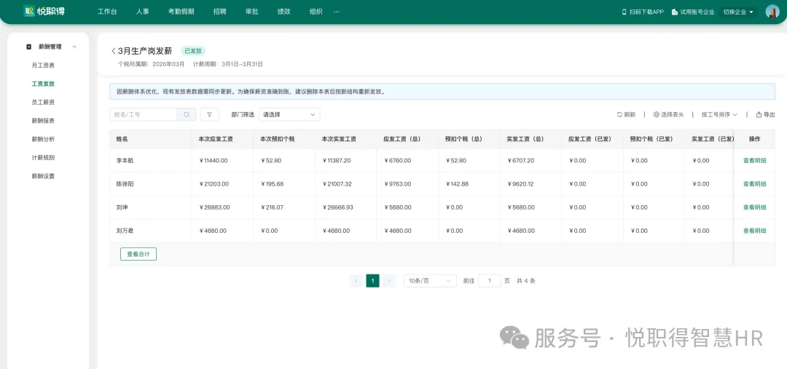This screenshot has width=787, height=369.
Task: Click the 刷新 refresh button
Action: [x=626, y=114]
